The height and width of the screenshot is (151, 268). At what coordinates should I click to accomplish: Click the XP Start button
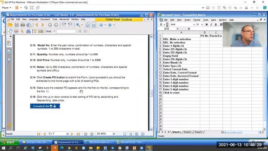[9, 142]
